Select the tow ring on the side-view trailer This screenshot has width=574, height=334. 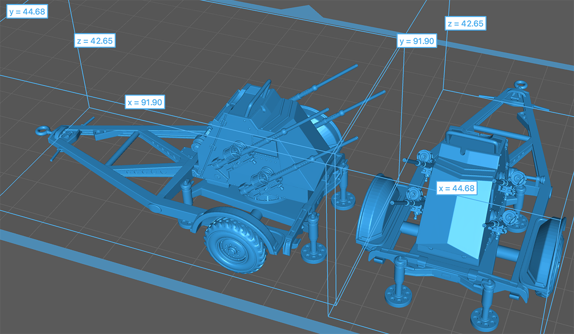44,130
